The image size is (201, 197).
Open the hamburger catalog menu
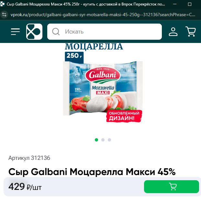(x=15, y=32)
